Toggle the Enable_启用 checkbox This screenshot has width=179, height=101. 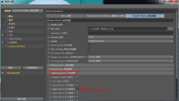[64, 25]
